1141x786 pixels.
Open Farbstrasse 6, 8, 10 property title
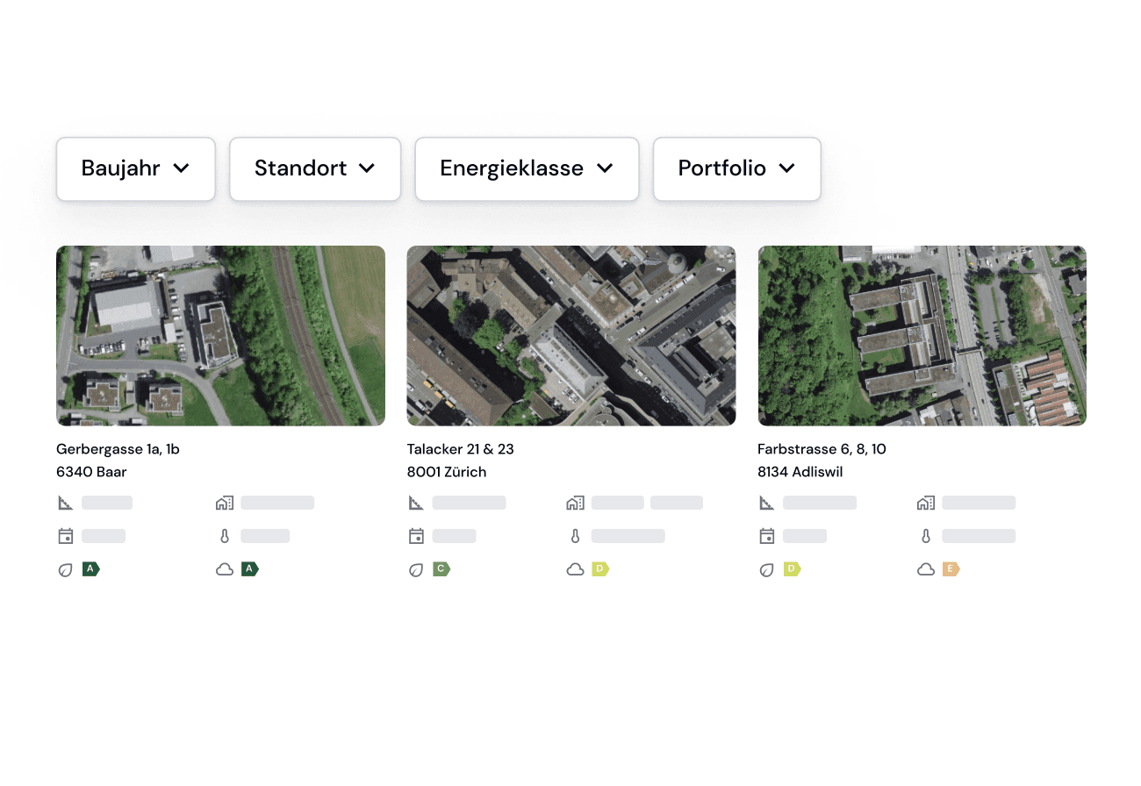(822, 449)
